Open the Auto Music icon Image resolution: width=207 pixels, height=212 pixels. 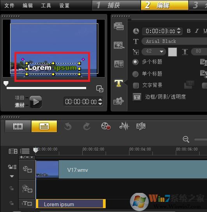pyautogui.click(x=141, y=126)
